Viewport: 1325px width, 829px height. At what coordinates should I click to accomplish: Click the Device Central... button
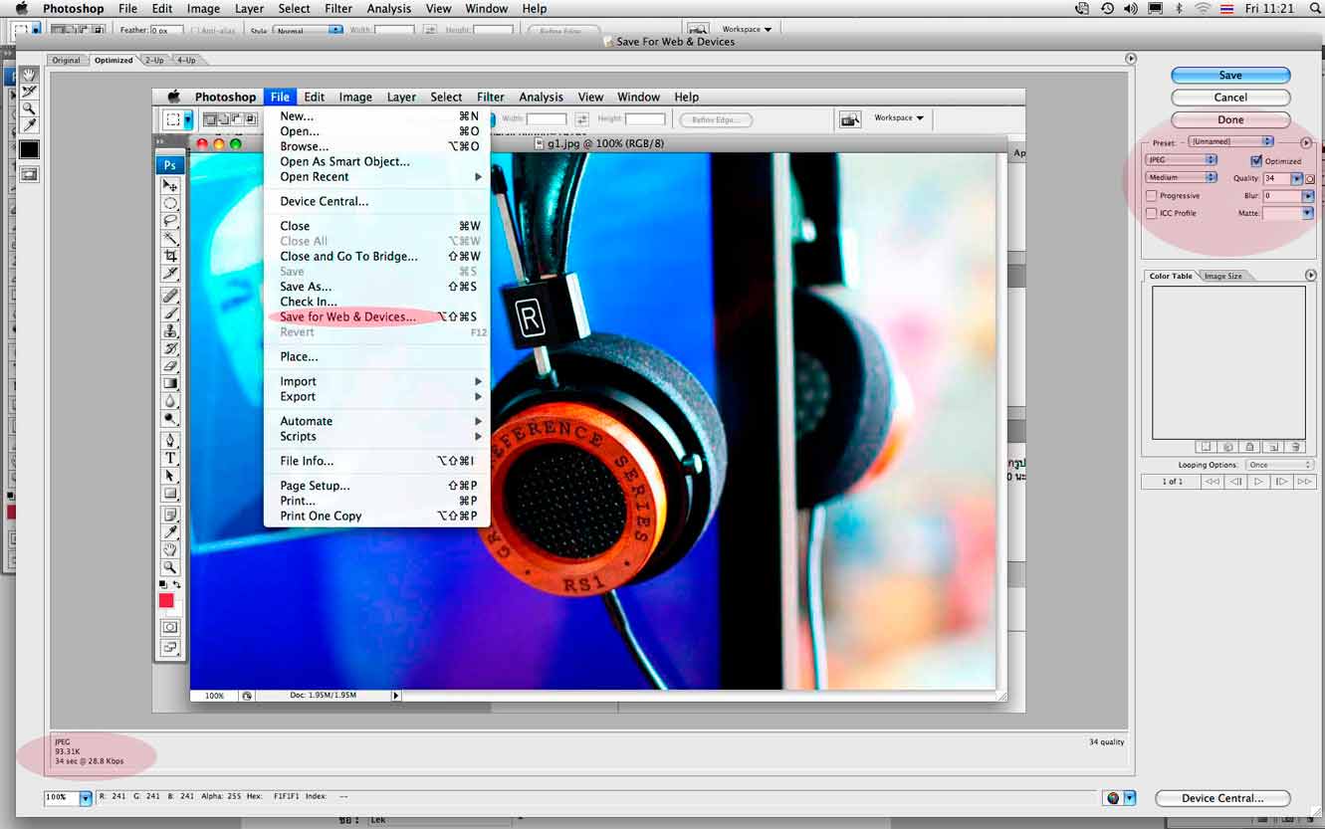[1222, 798]
